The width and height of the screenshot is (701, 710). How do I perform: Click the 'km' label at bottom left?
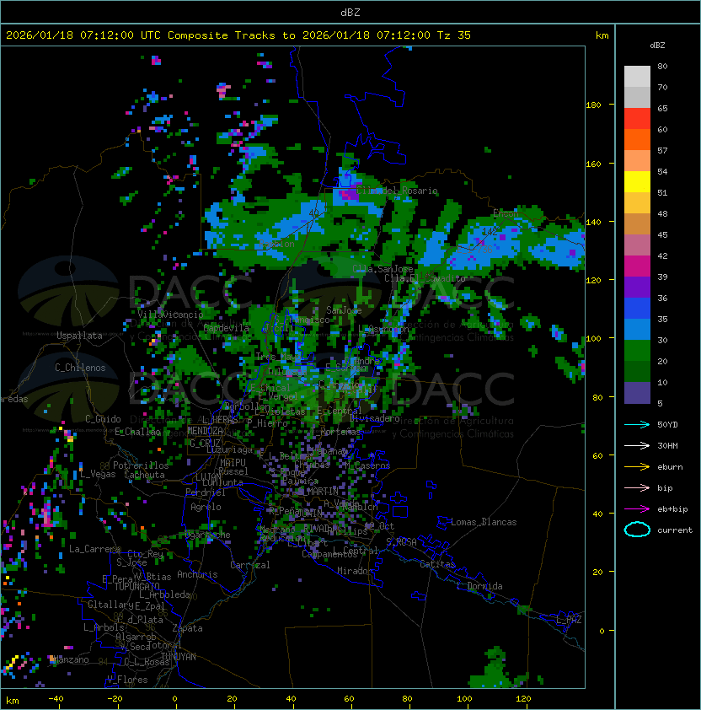(13, 701)
